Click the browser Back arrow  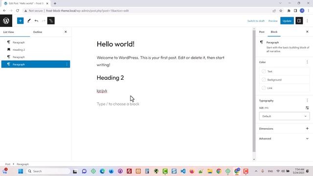pyautogui.click(x=4, y=11)
